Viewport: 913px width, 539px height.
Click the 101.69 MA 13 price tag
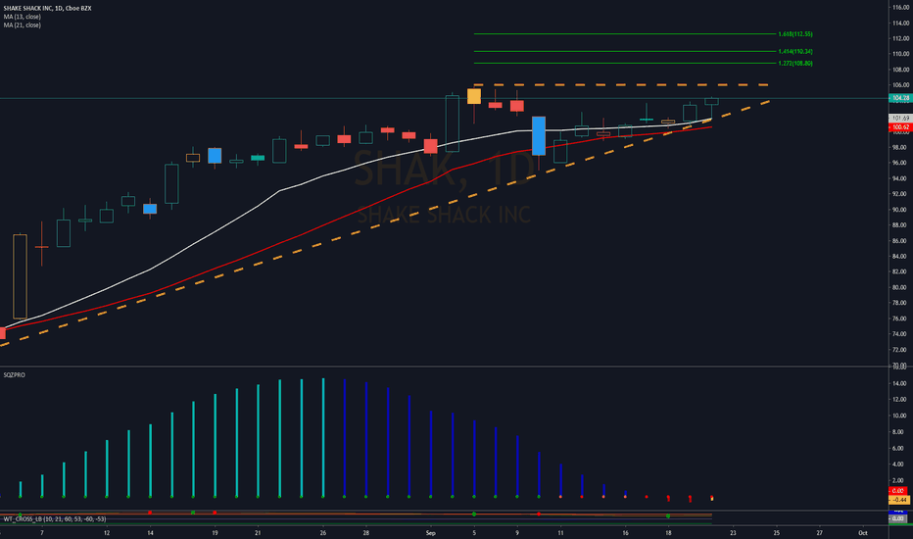(x=900, y=119)
